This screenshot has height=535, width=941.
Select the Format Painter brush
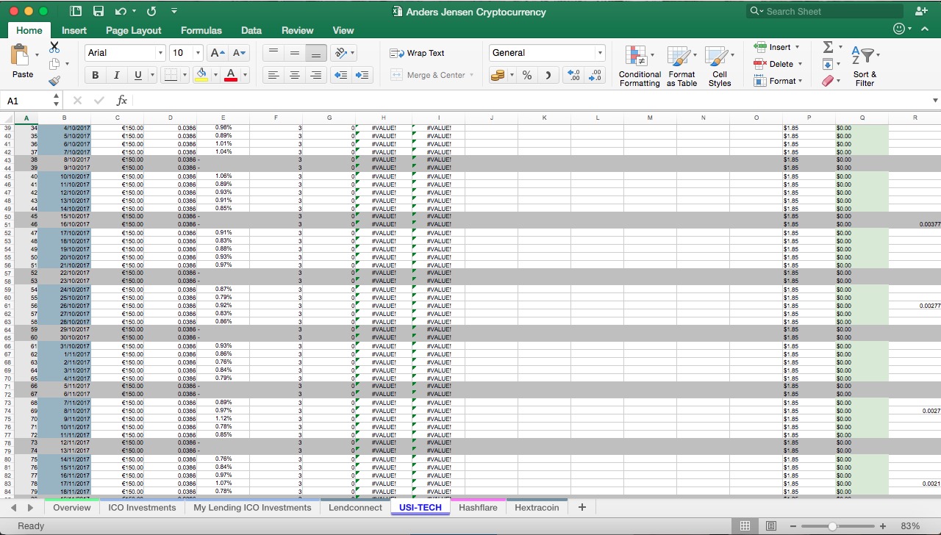[54, 81]
